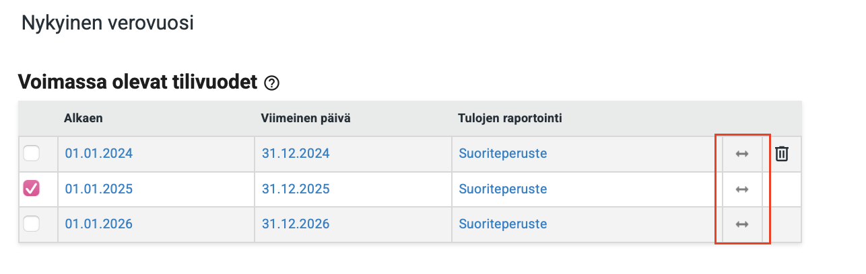Screen dimensions: 866x274
Task: Select Suoriteperuste link in the 2024 row
Action: click(503, 154)
